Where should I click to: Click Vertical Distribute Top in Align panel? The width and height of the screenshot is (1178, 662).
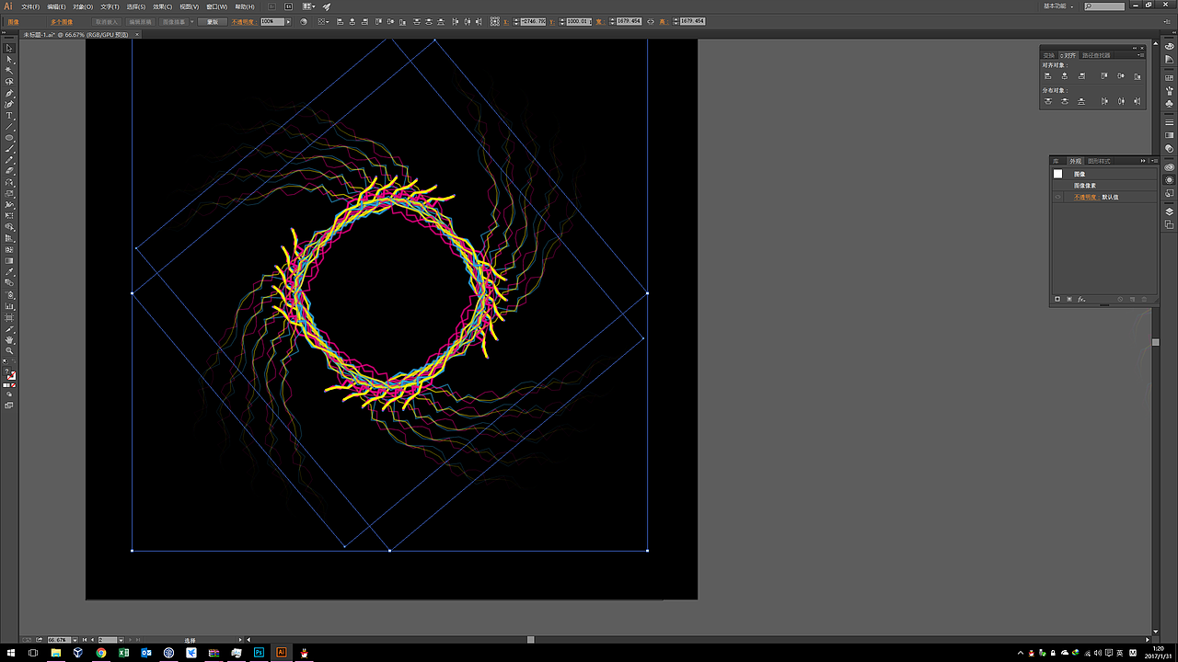tap(1048, 101)
